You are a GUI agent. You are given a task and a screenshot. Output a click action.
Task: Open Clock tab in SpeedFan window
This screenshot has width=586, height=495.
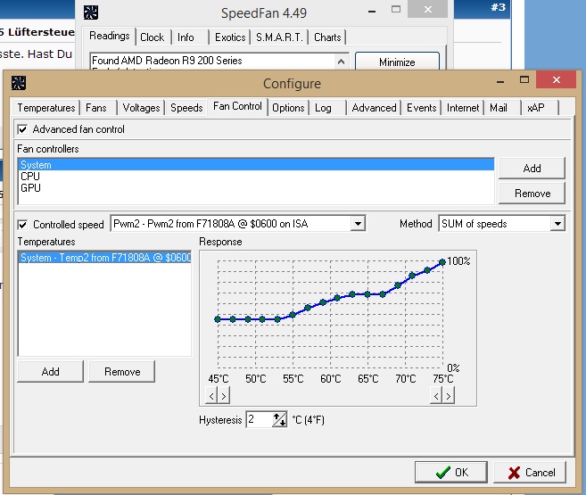(153, 37)
